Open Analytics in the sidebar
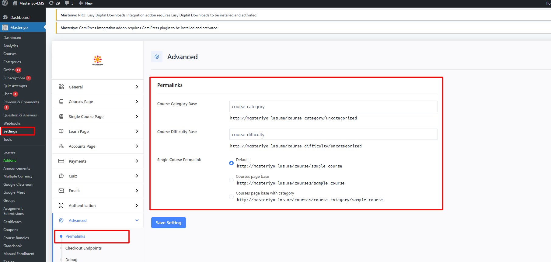The height and width of the screenshot is (262, 551). pyautogui.click(x=11, y=46)
